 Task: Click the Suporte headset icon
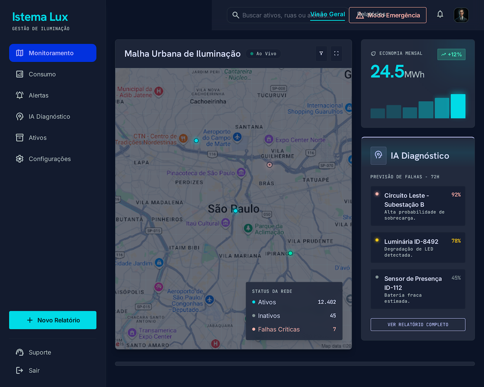point(20,352)
